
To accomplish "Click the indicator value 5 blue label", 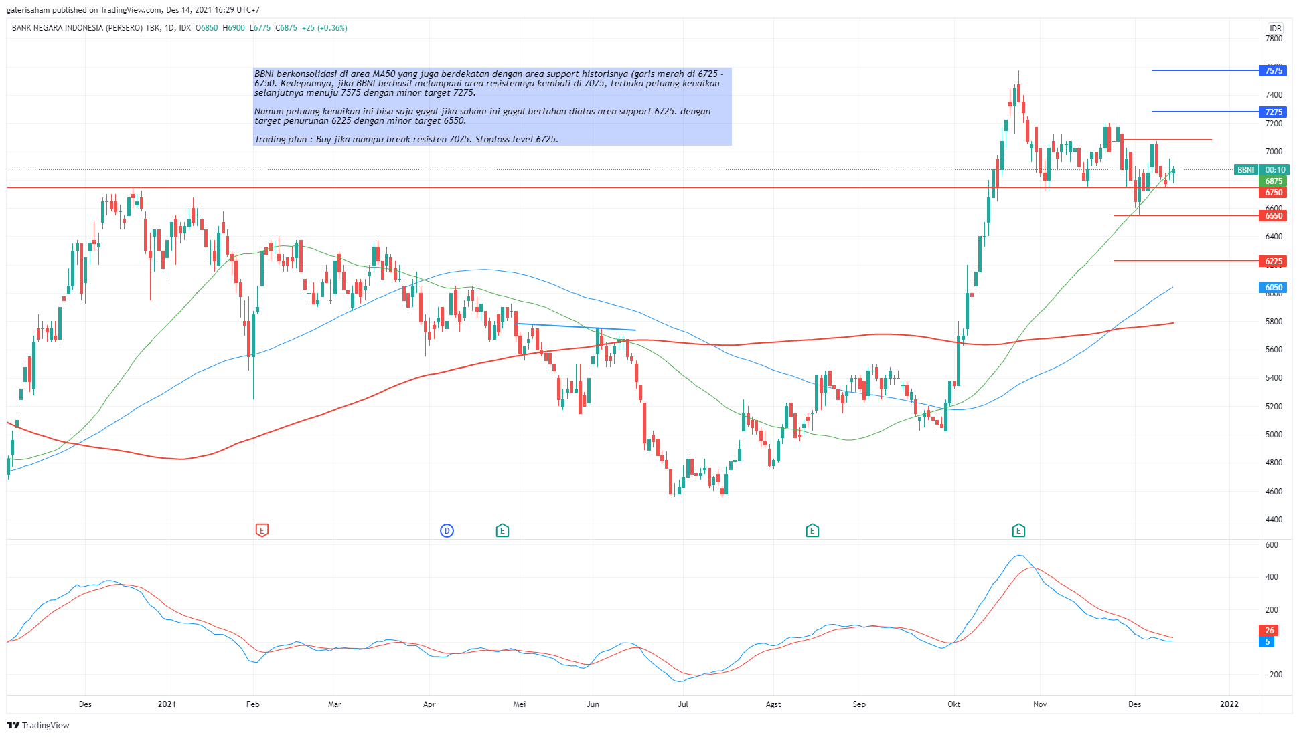I will [1267, 642].
